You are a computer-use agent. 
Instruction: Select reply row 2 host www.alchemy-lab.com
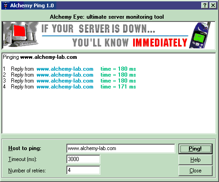65,75
